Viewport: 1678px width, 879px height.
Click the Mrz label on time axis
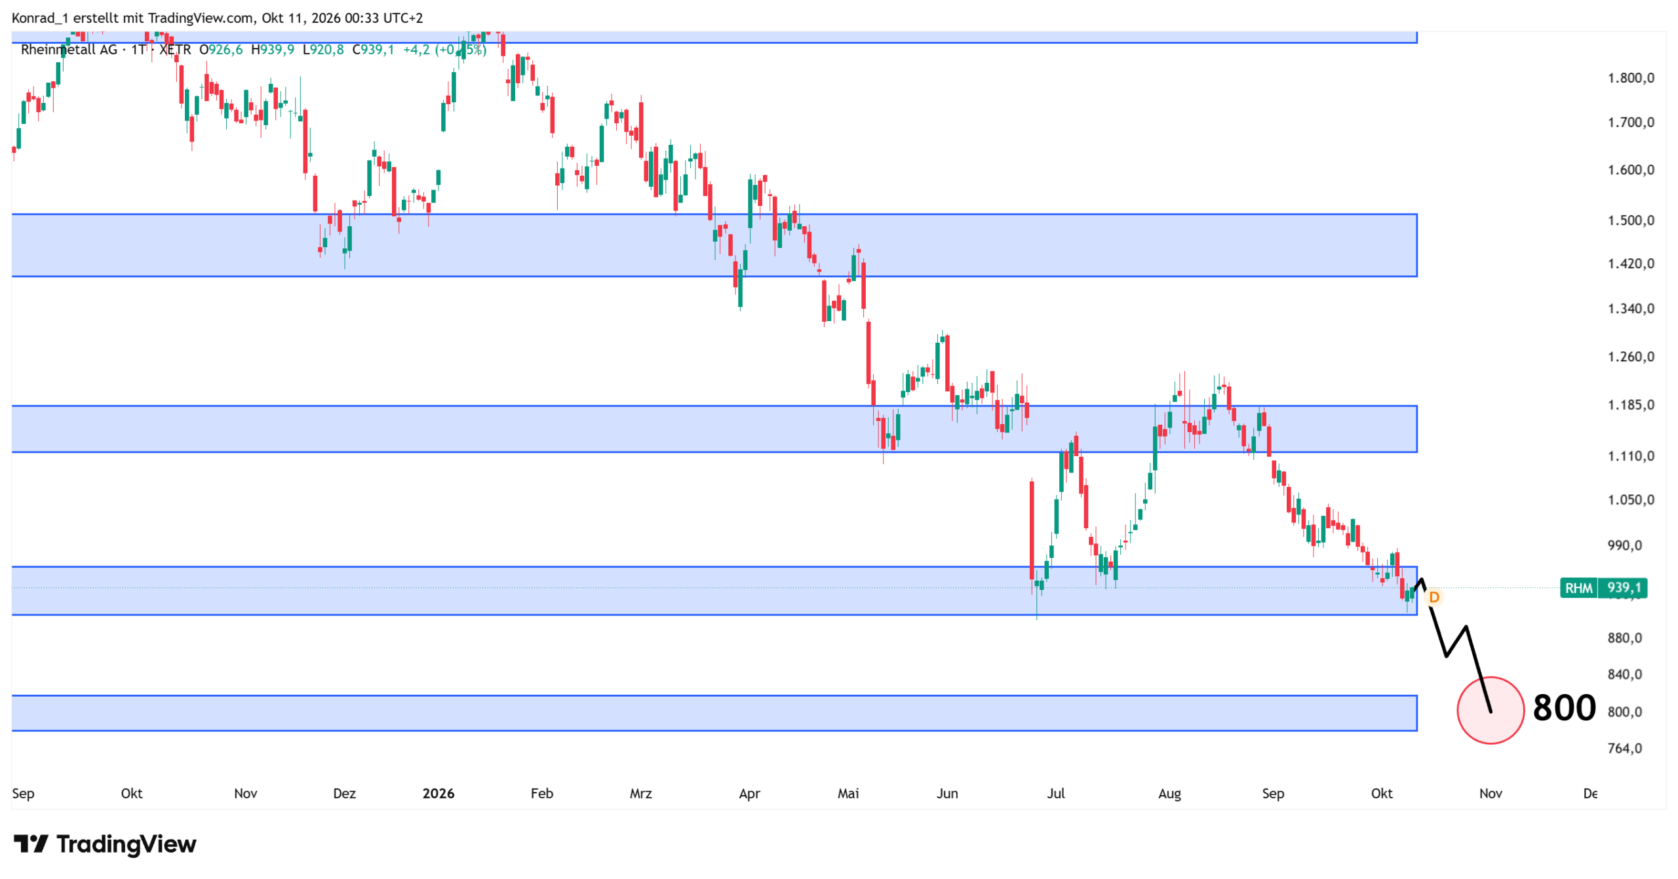[x=641, y=794]
